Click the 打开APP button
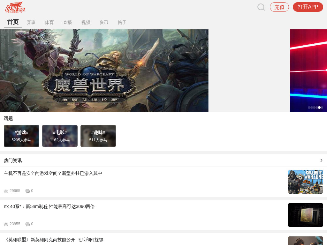The height and width of the screenshot is (245, 327). (308, 7)
